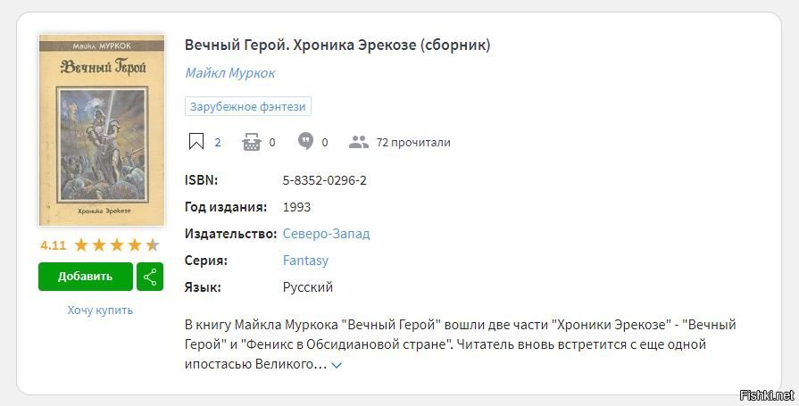Image resolution: width=799 pixels, height=406 pixels.
Task: Open author Майкл Муркок page
Action: tap(230, 73)
